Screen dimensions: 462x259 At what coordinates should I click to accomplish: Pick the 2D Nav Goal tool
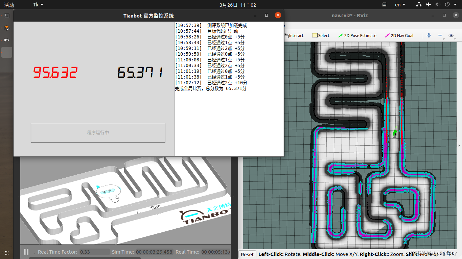coord(399,35)
